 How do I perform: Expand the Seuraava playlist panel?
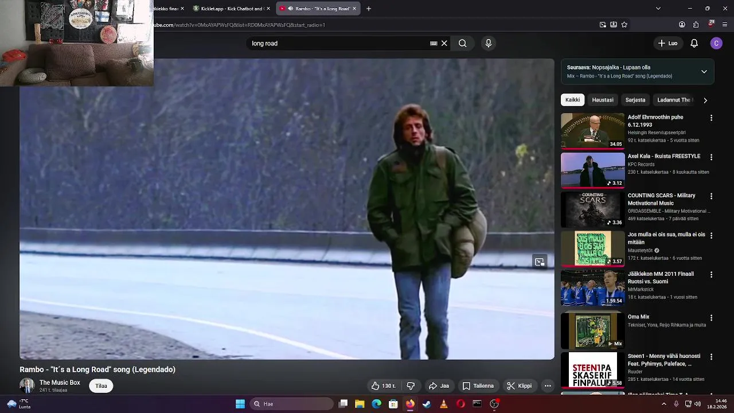point(704,72)
